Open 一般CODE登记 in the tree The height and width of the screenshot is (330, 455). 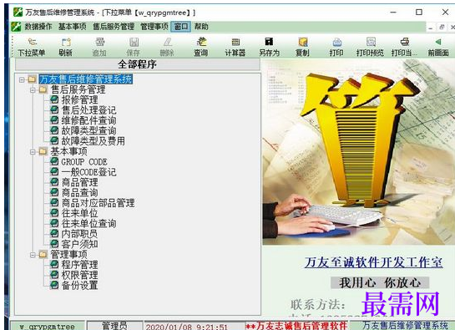click(x=88, y=172)
